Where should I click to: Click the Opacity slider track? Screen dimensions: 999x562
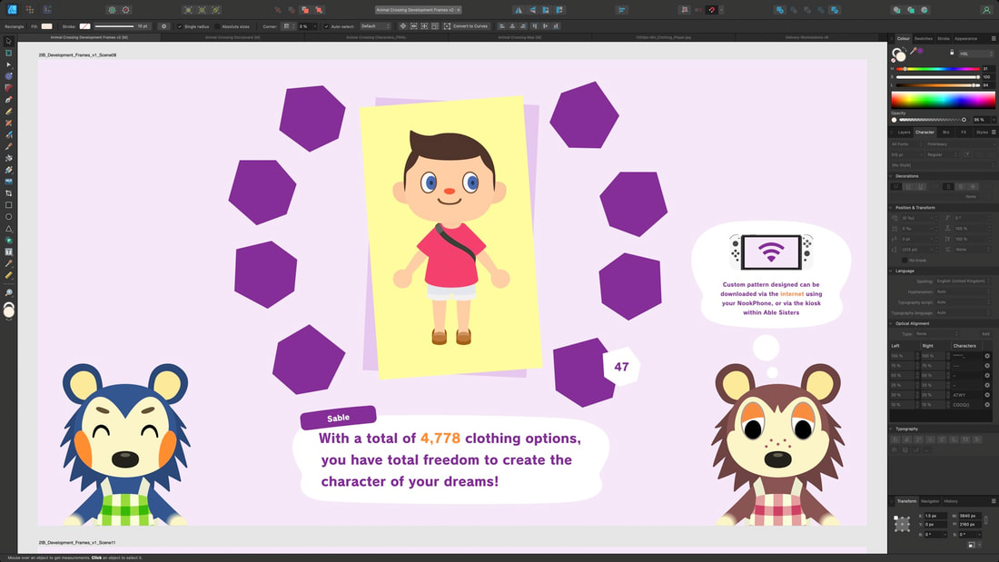932,120
